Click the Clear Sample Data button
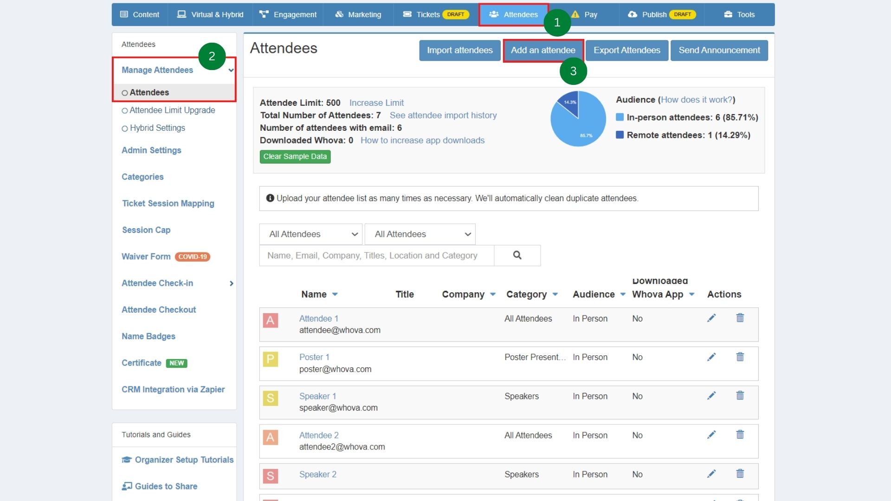Screen dimensions: 891x501 click(295, 156)
